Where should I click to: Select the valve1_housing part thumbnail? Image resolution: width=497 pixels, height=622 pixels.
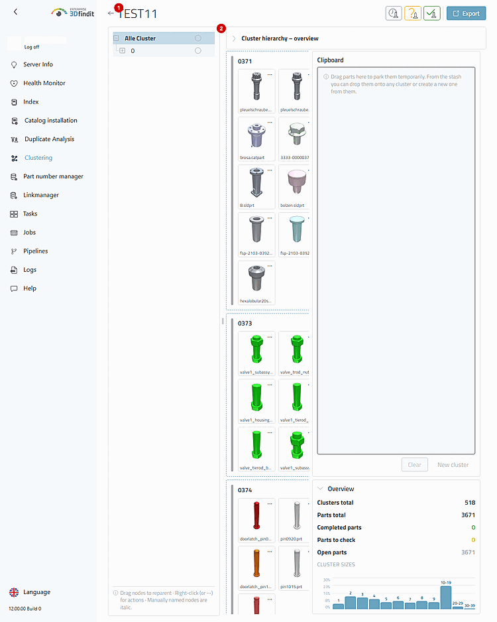pyautogui.click(x=256, y=401)
